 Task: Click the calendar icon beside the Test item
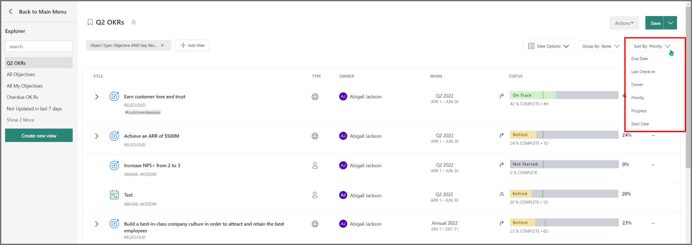pos(114,195)
